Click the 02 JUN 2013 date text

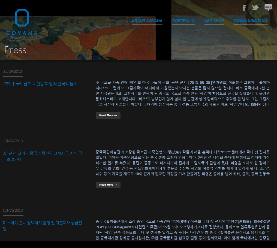12,71
